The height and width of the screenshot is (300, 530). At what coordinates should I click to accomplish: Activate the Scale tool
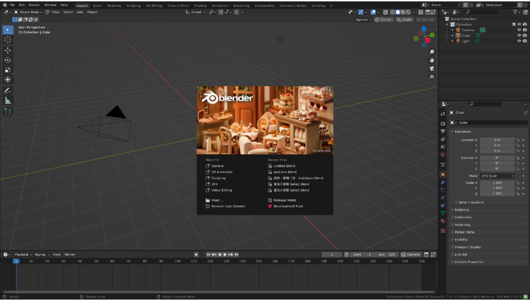[8, 70]
